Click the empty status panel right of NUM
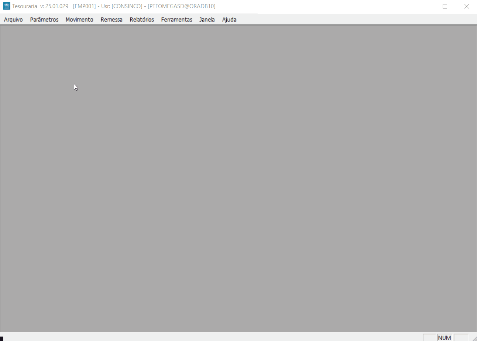 461,337
